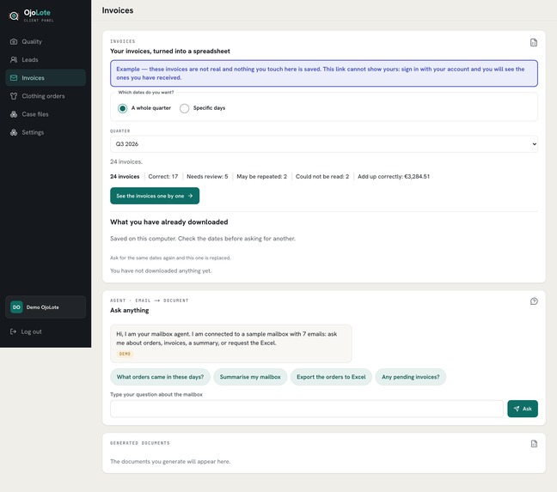Click What you have already downloaded heading

point(169,222)
